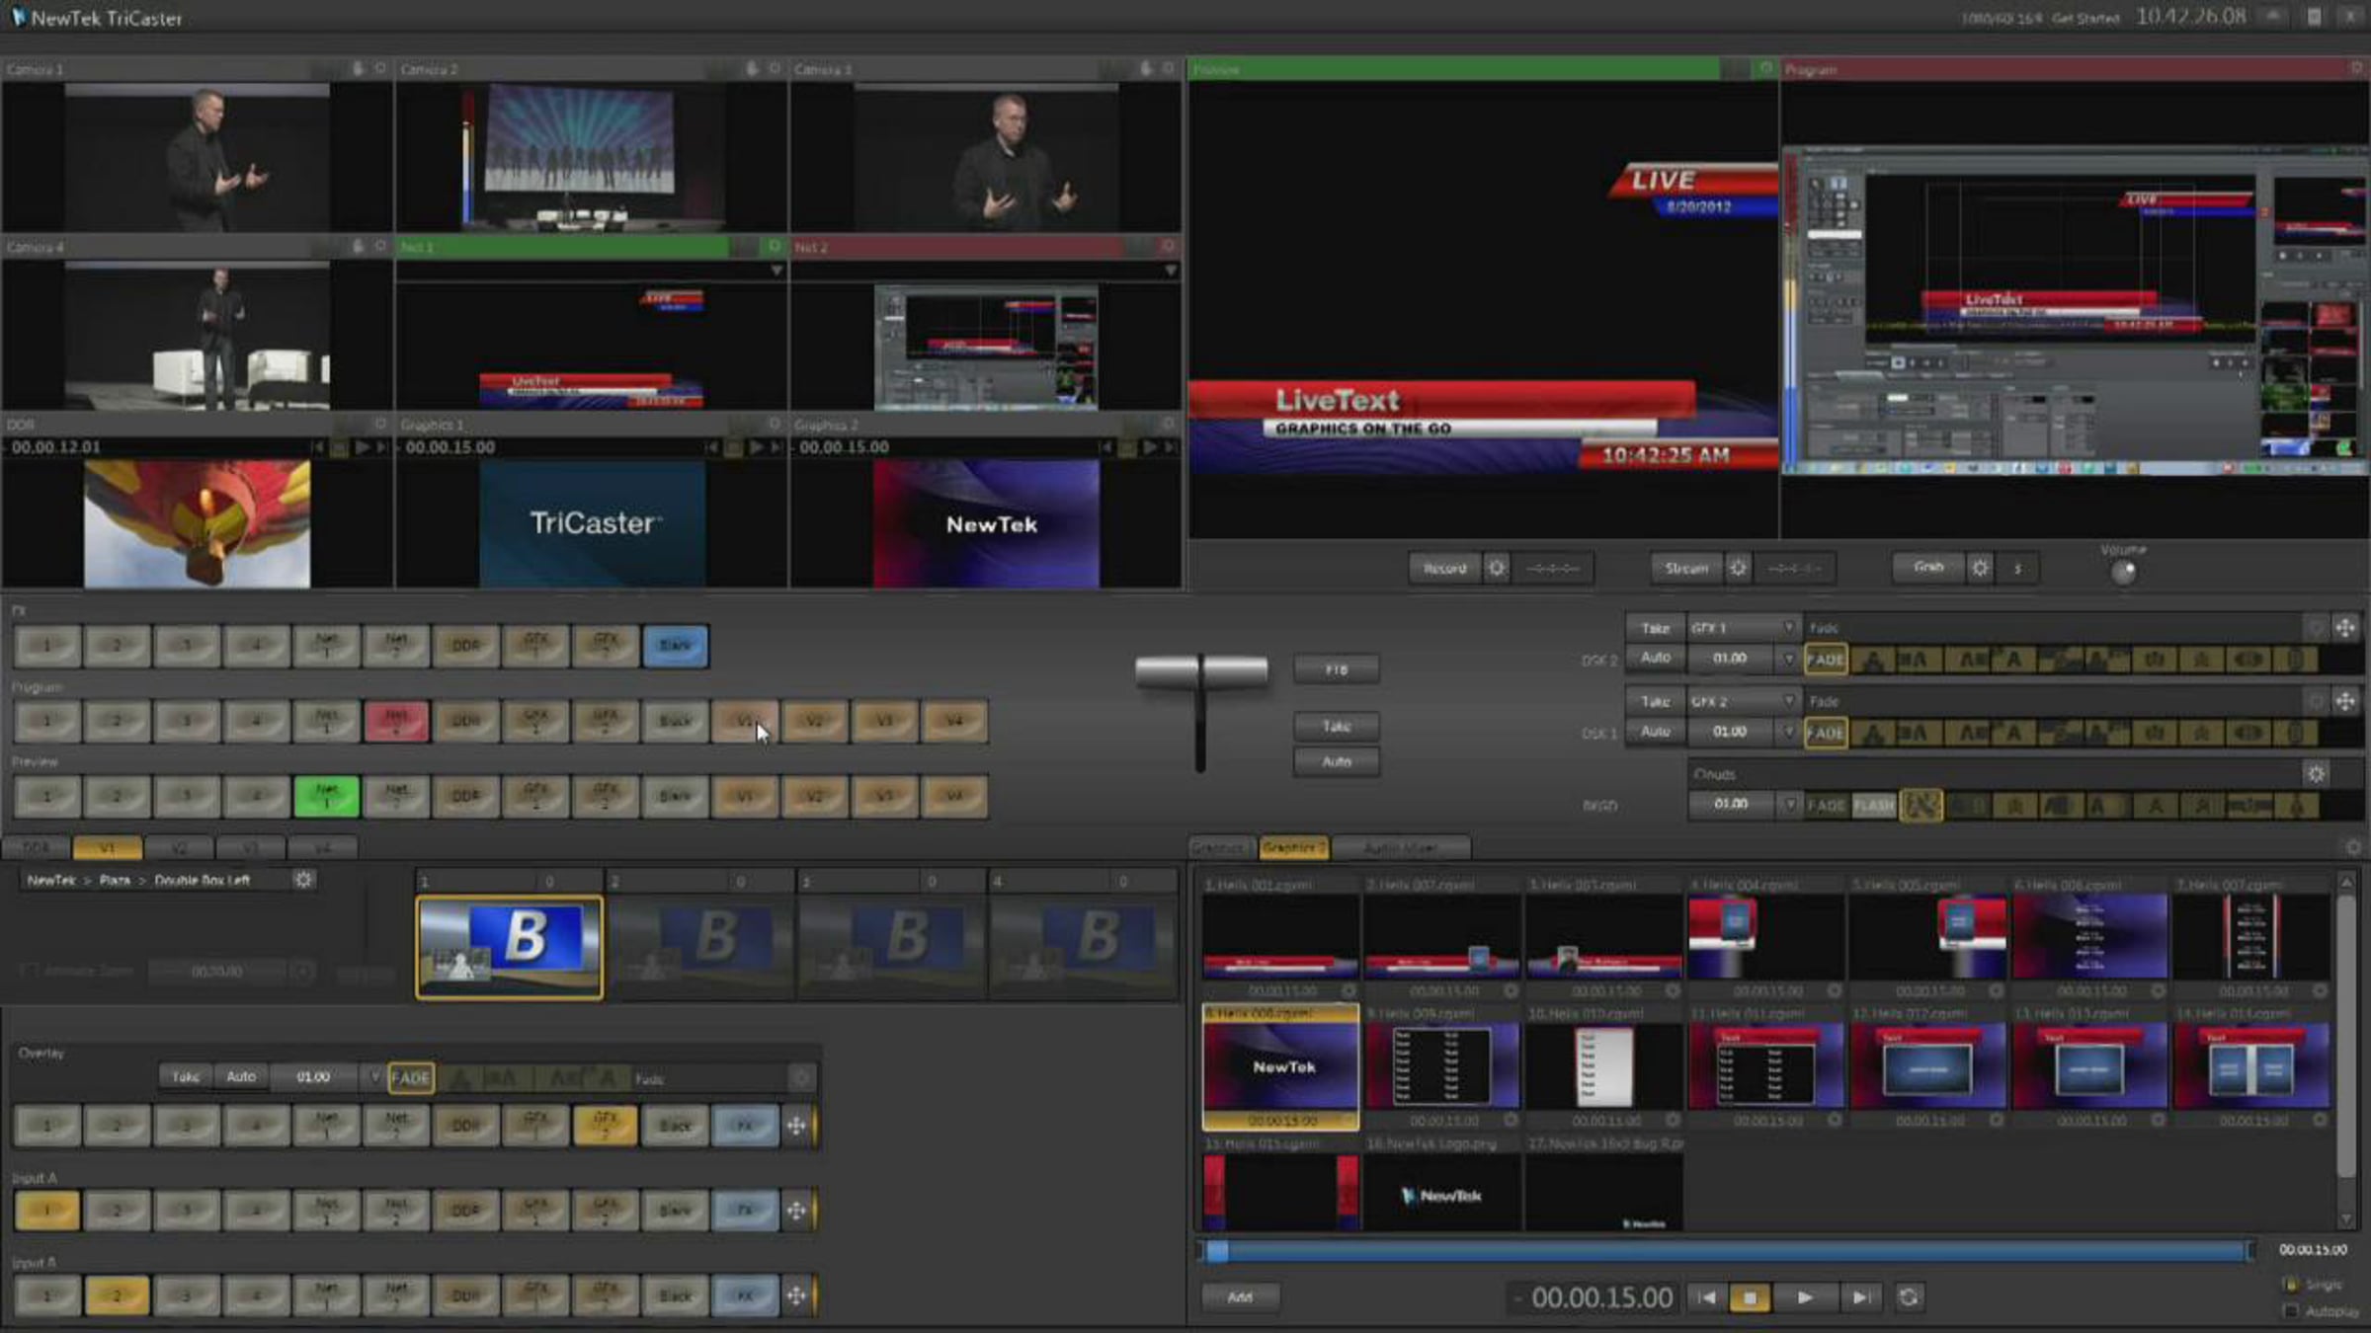
Task: Click Overlay row position crosshair icon
Action: pos(796,1126)
